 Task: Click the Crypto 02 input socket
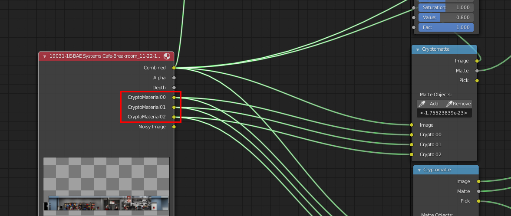tap(412, 154)
